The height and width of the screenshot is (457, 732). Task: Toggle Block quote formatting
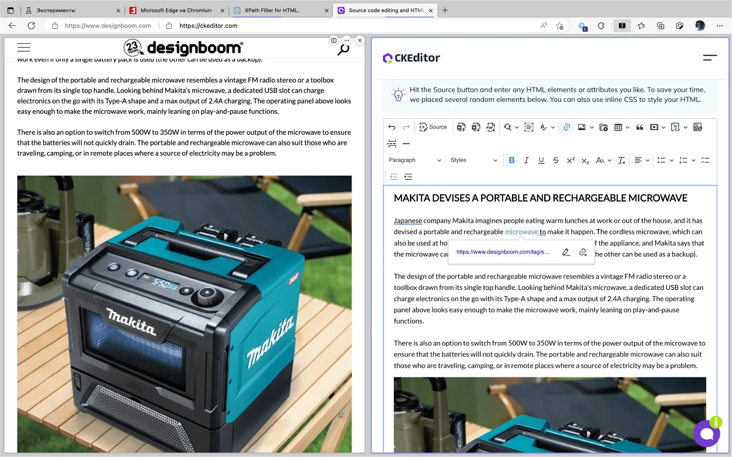[640, 127]
